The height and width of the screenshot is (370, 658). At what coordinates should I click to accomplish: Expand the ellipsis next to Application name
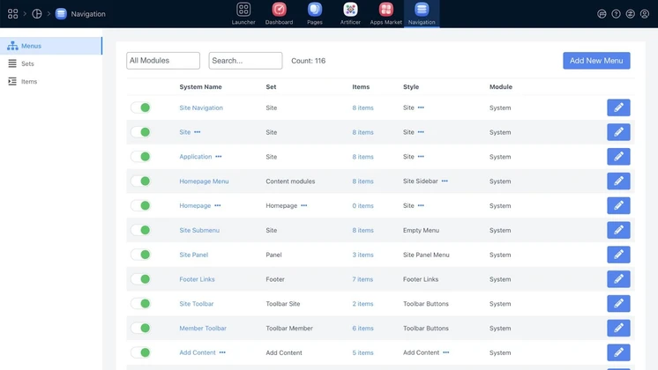tap(219, 157)
